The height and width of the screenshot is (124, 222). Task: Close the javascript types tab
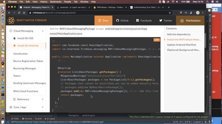pyautogui.click(x=89, y=7)
